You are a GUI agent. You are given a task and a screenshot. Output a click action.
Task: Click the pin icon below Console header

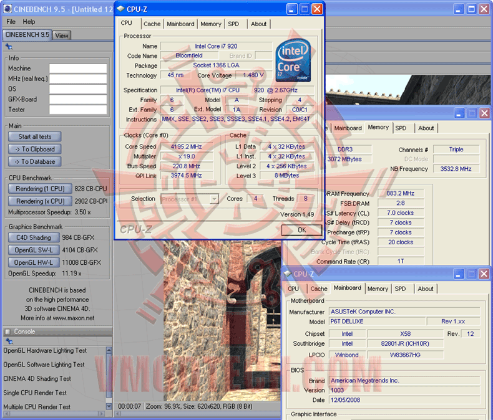[x=9, y=341]
